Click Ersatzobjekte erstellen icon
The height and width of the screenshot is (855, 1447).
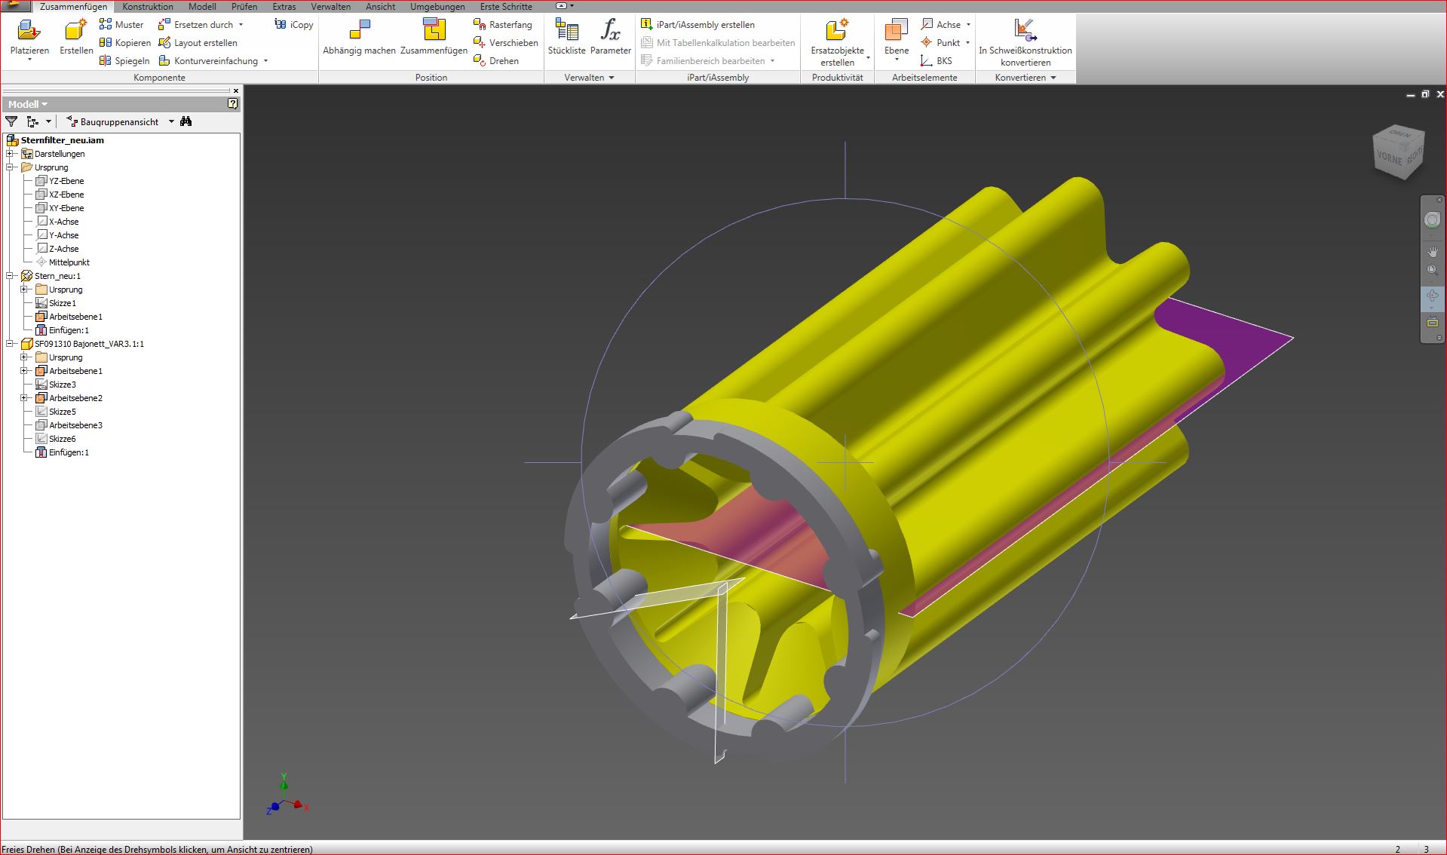click(x=837, y=32)
